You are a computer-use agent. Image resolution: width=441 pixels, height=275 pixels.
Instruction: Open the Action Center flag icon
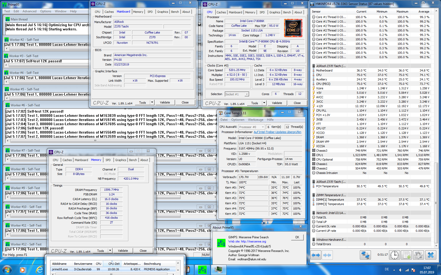(x=413, y=270)
